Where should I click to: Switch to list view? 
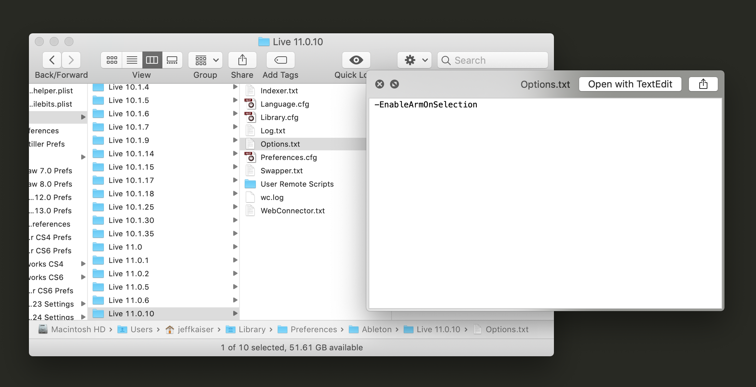(132, 60)
